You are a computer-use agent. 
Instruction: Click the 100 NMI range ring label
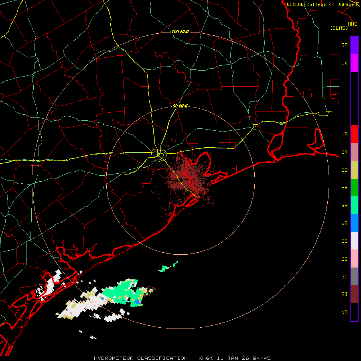[x=180, y=32]
